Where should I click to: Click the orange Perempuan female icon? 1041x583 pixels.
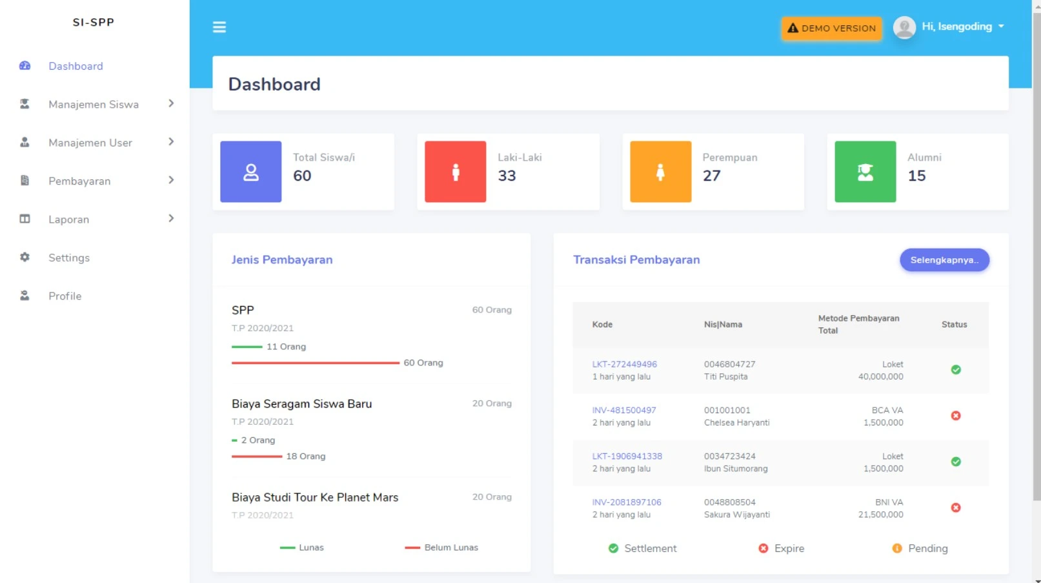[660, 172]
